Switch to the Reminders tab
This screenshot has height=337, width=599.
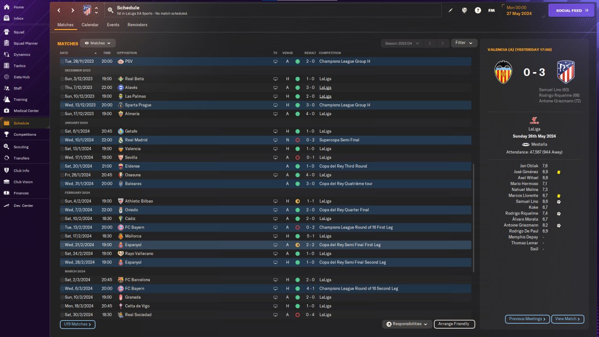point(138,25)
